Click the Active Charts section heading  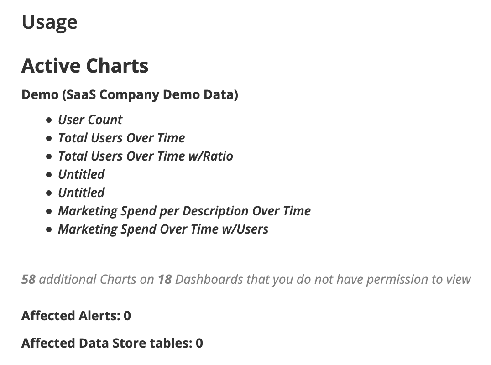tap(85, 66)
